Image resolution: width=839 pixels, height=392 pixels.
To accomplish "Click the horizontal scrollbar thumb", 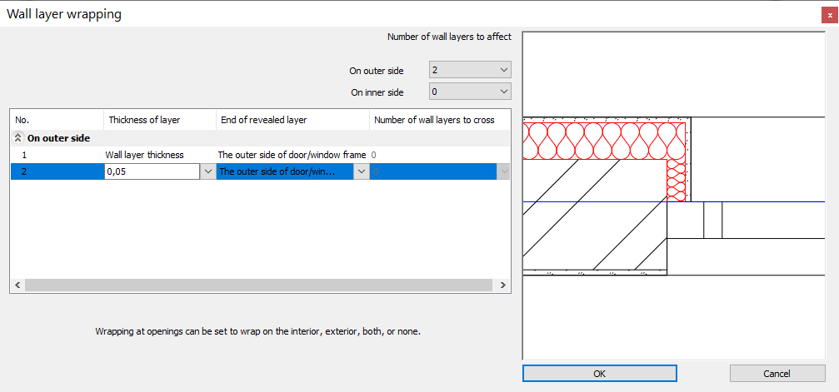I will coord(258,285).
